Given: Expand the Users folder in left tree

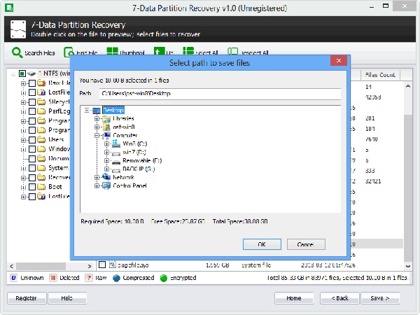Looking at the screenshot, I should click(23, 140).
